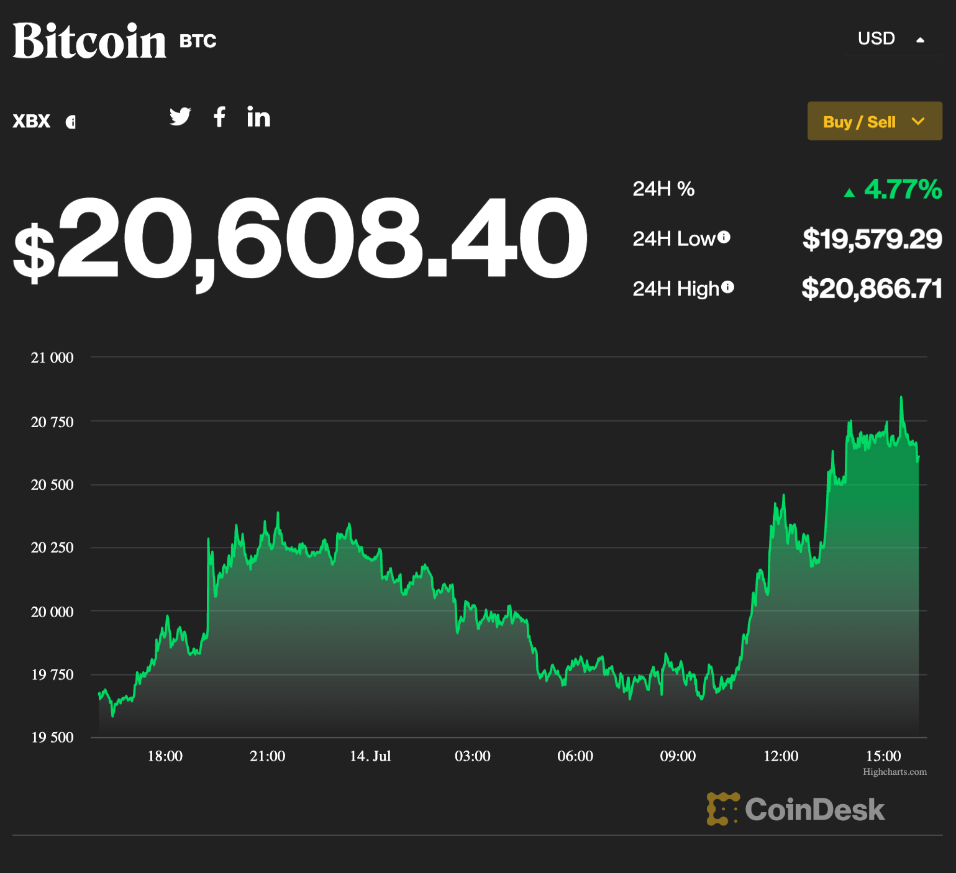
Task: Click the Twitter share icon
Action: click(180, 117)
